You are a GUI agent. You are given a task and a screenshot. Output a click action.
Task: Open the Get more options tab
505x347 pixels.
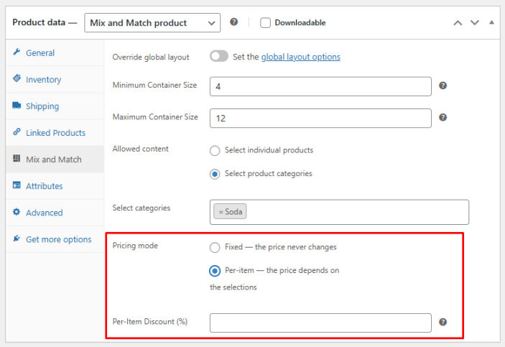58,239
